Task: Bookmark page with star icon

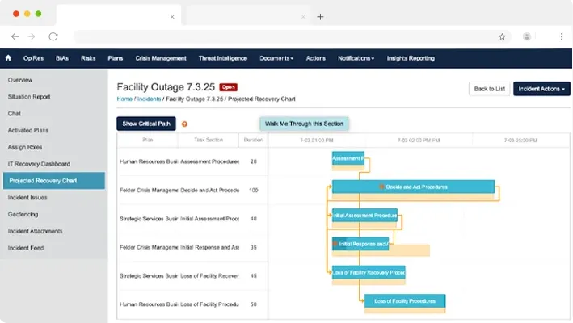Action: coord(502,36)
